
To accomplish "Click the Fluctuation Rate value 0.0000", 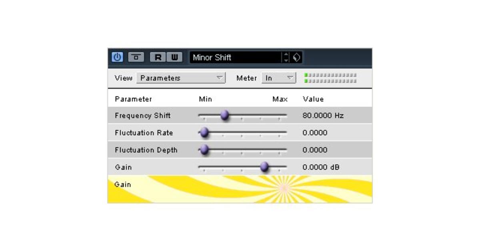I will pyautogui.click(x=315, y=133).
